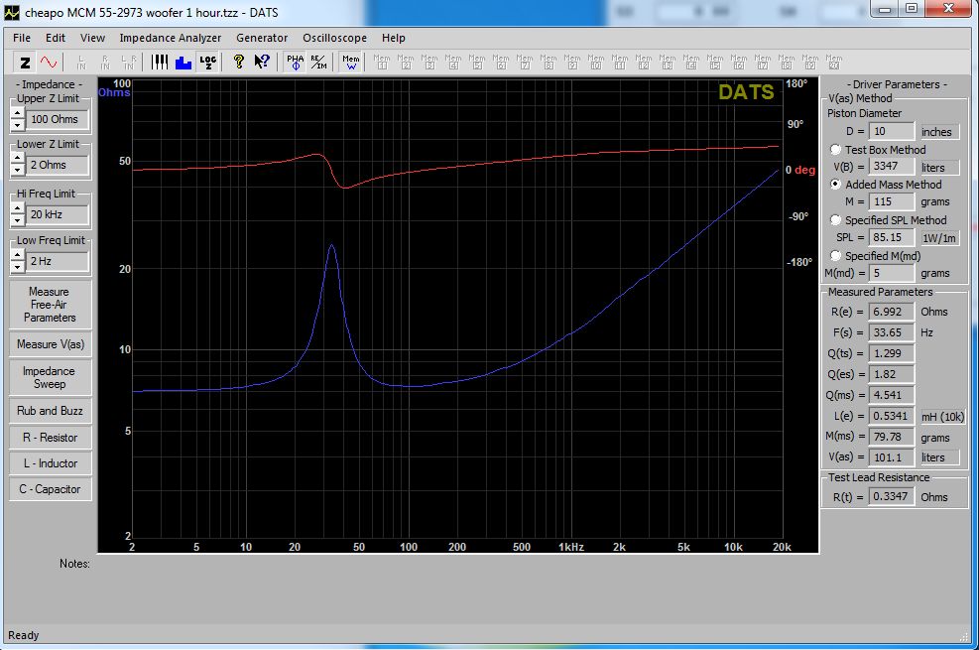979x650 pixels.
Task: Increase Hi Freq Limit with up arrow
Action: [18, 209]
